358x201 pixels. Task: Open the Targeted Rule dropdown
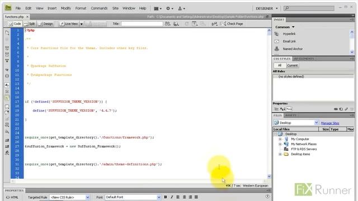[69, 197]
